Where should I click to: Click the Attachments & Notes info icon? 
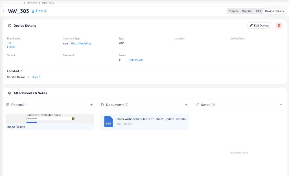(x=10, y=93)
